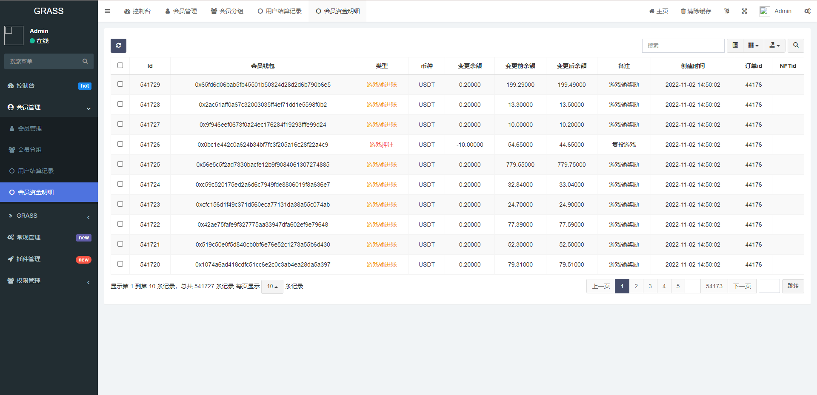The height and width of the screenshot is (395, 817).
Task: Switch to the 用户结算记录 tab
Action: [280, 11]
